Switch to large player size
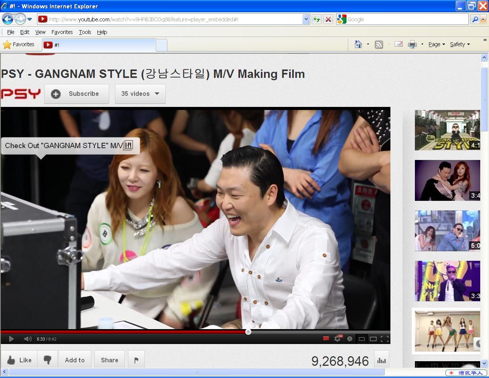The image size is (489, 378). pyautogui.click(x=373, y=339)
